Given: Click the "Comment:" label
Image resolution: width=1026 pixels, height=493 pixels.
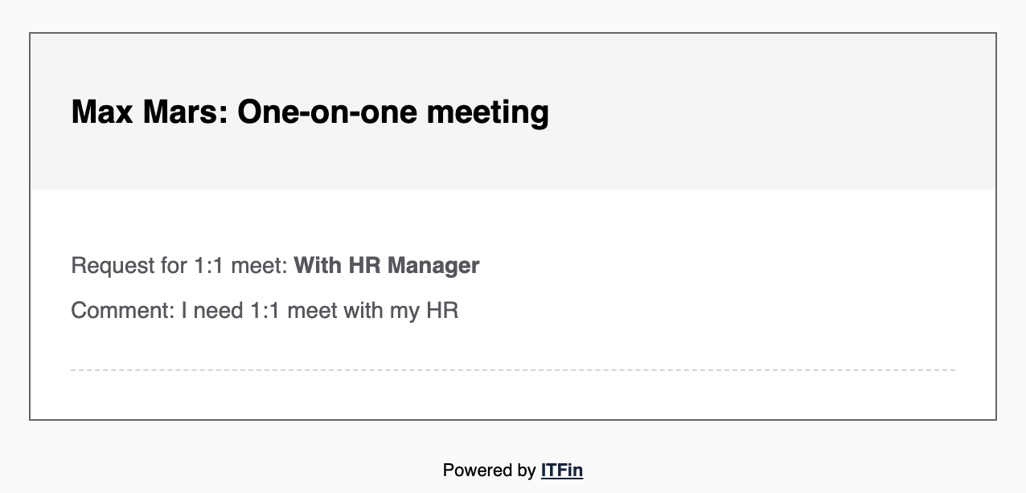Looking at the screenshot, I should tap(123, 310).
